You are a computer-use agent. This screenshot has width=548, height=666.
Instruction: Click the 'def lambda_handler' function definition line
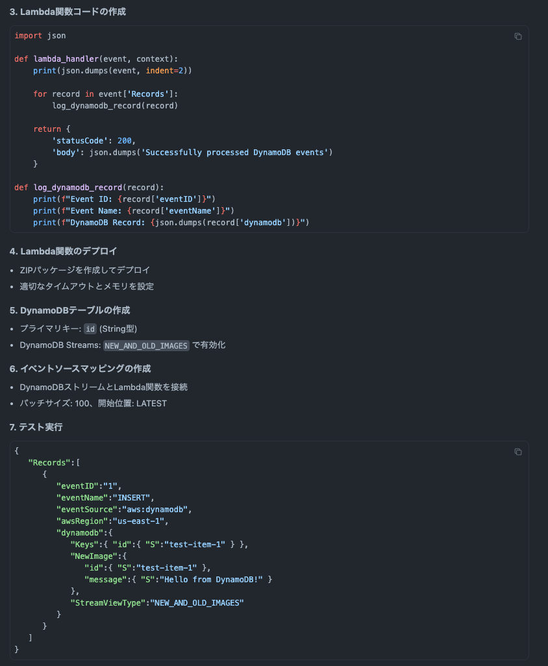click(91, 58)
